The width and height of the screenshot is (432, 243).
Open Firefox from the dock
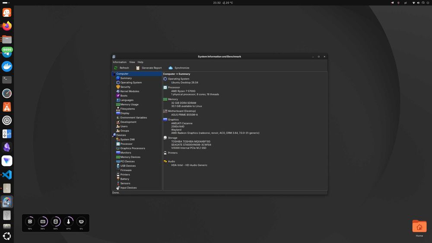coord(7,26)
